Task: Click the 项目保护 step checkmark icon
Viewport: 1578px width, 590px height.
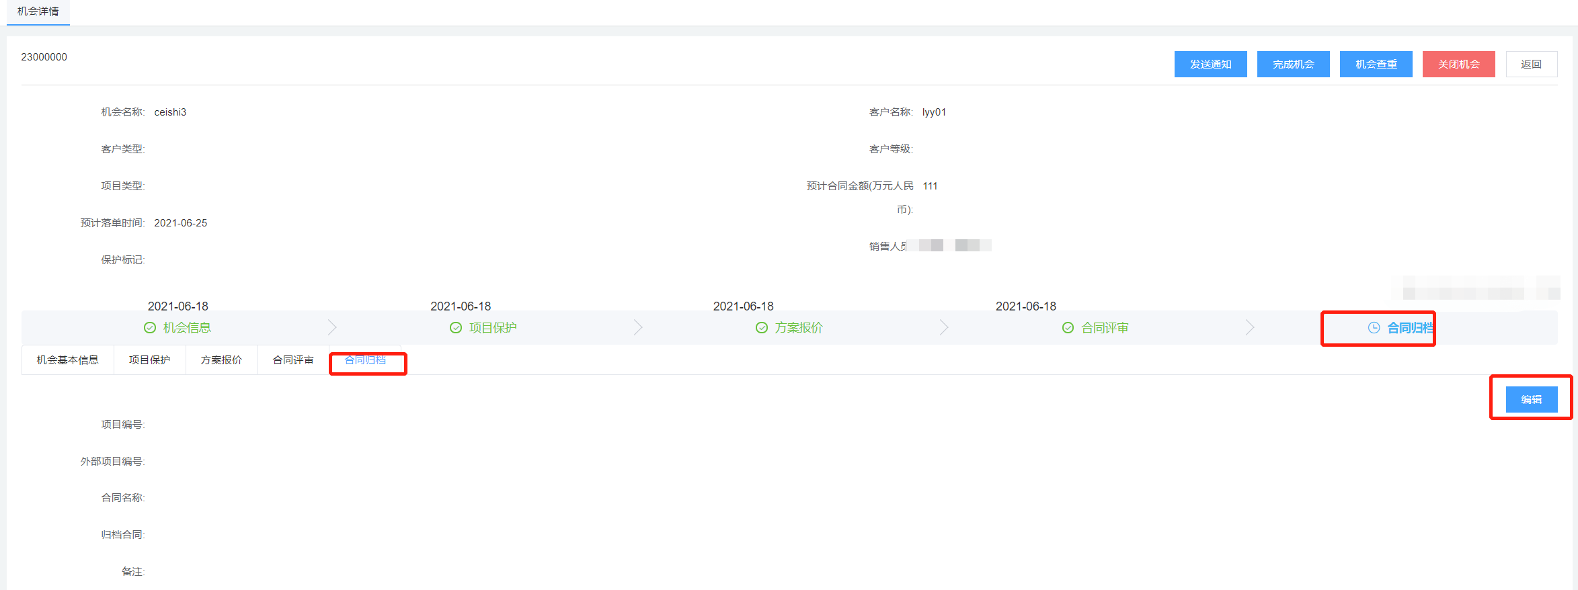Action: click(x=456, y=328)
